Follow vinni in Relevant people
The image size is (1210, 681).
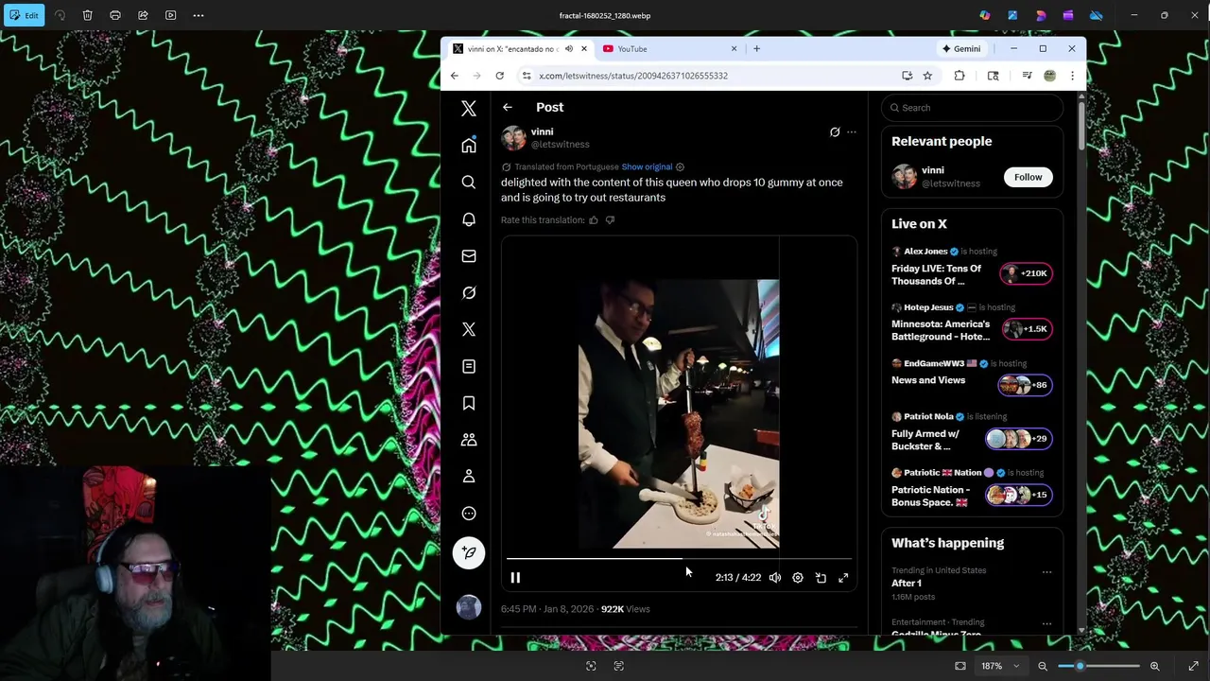coord(1028,177)
